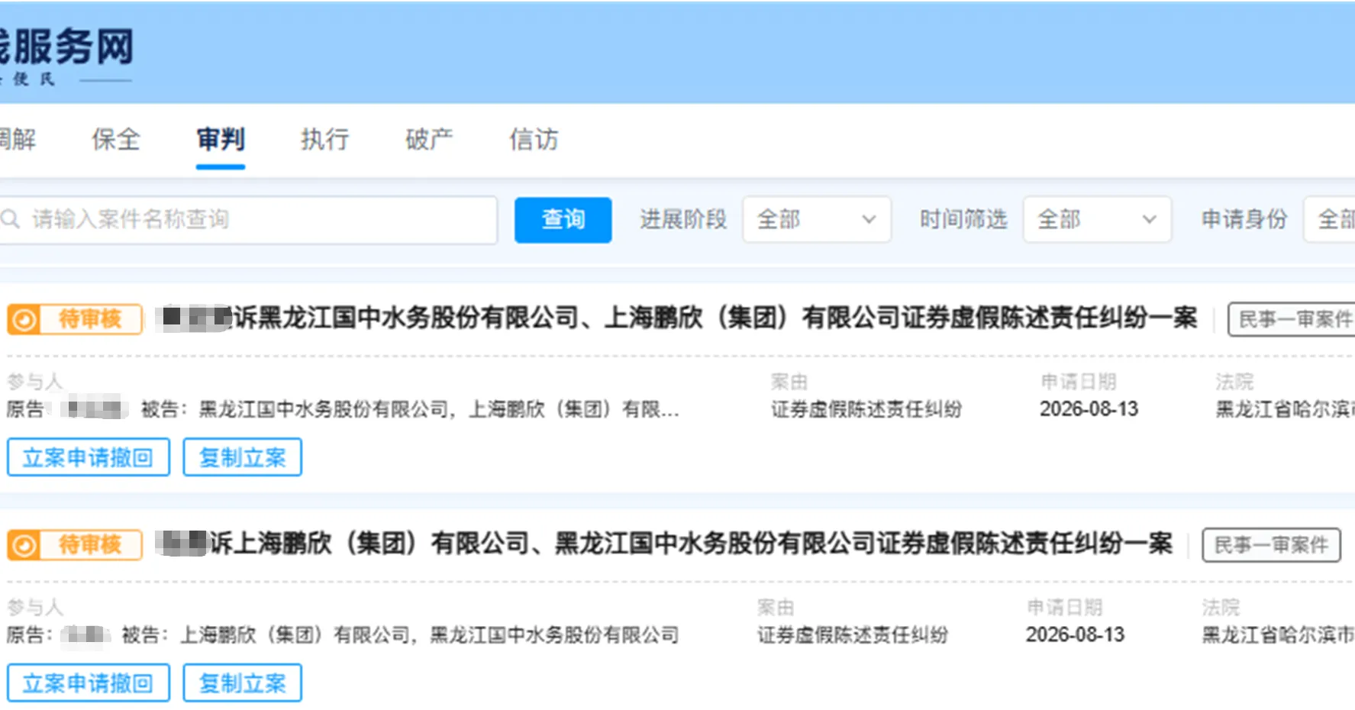Click first case's defendant text 黑龙江国中水务股份有限公司，上海鹏欣
This screenshot has width=1355, height=710.
[439, 409]
